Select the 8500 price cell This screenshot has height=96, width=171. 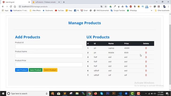[126, 53]
